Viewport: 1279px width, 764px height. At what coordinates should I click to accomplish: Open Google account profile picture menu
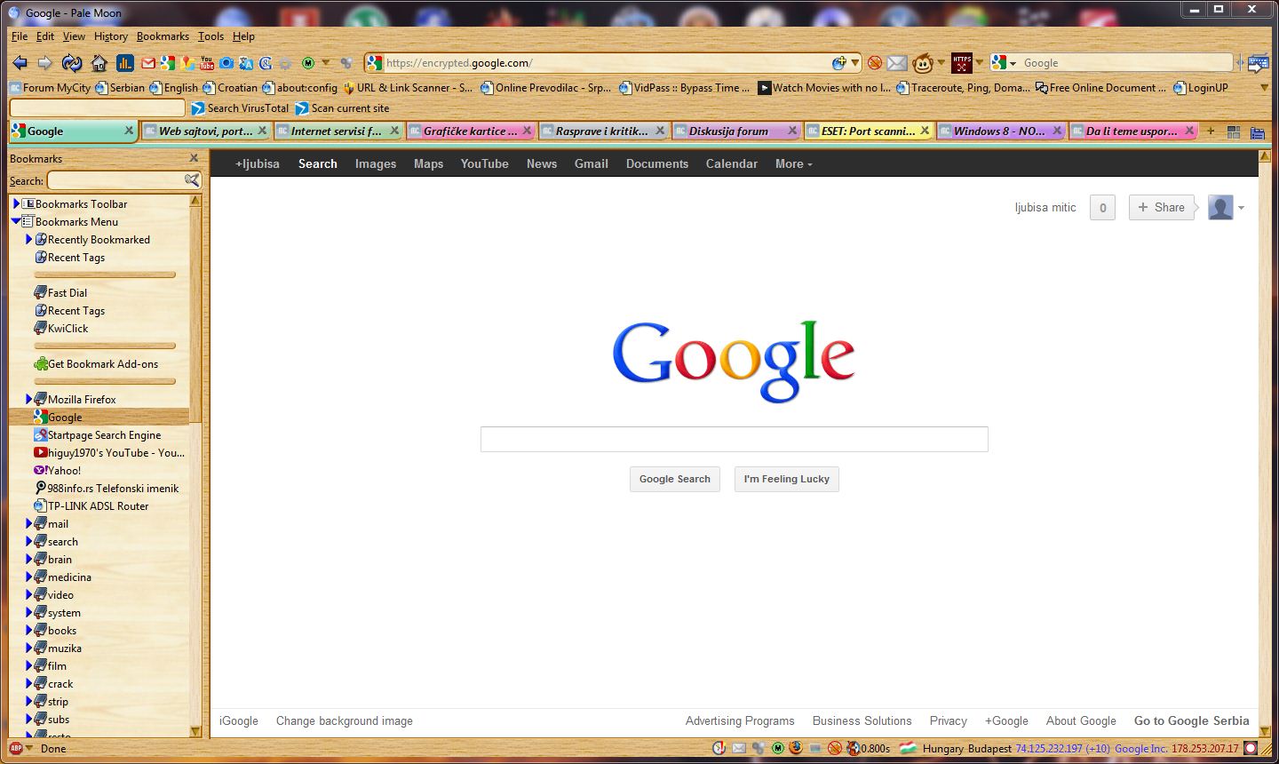(x=1226, y=208)
